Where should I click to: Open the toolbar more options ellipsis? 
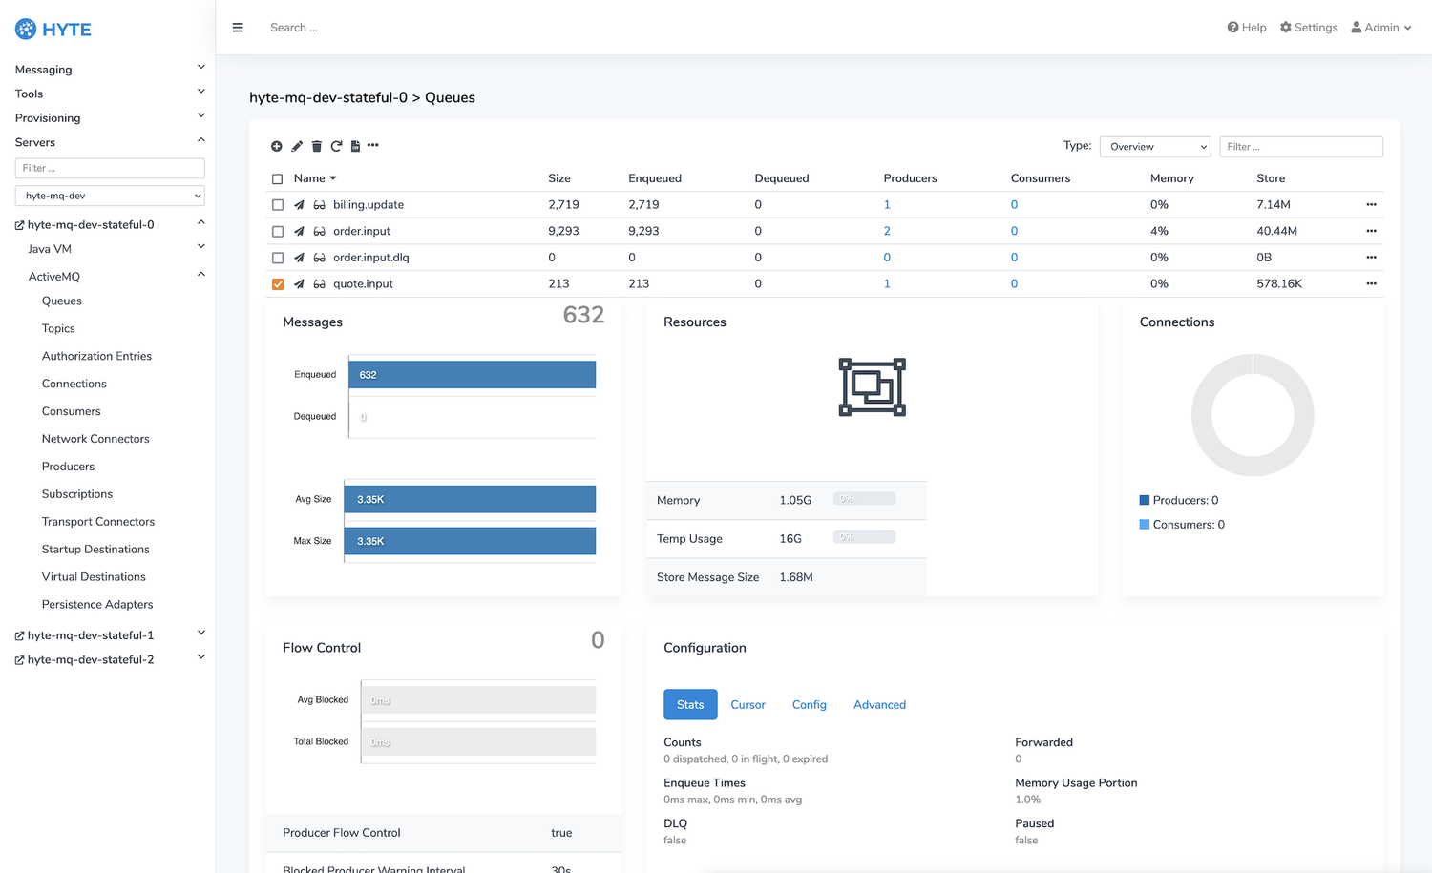pyautogui.click(x=373, y=146)
